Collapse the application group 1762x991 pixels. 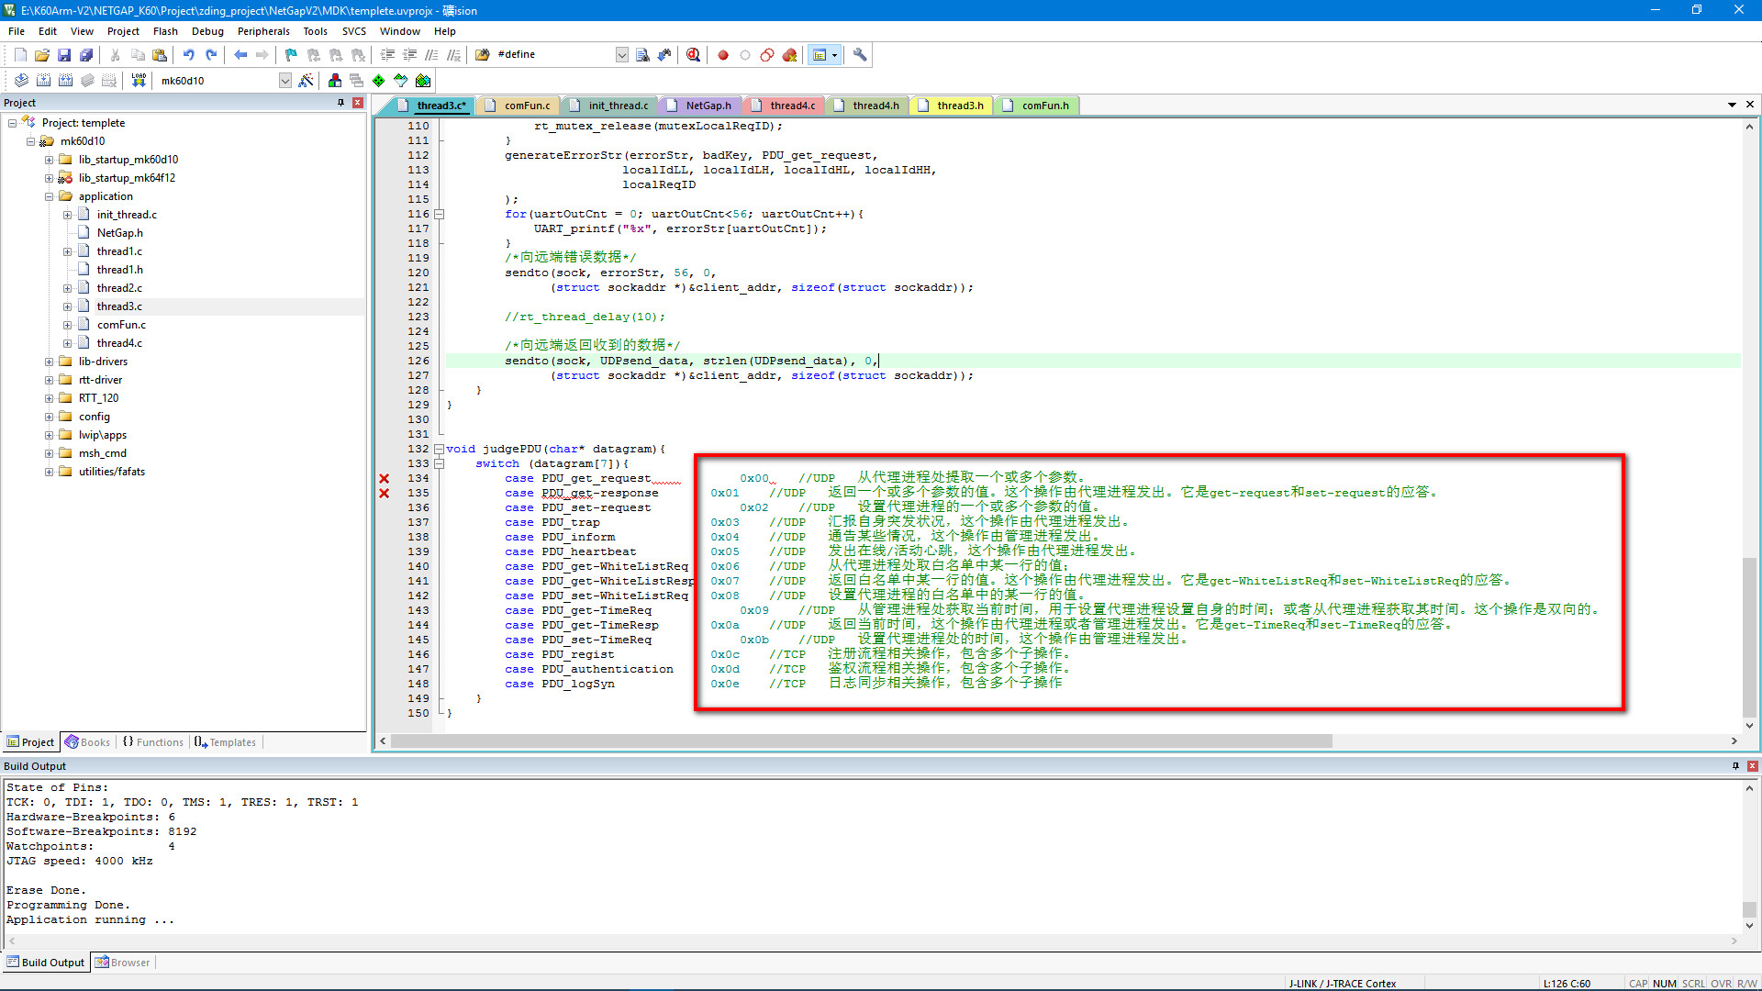(x=50, y=196)
